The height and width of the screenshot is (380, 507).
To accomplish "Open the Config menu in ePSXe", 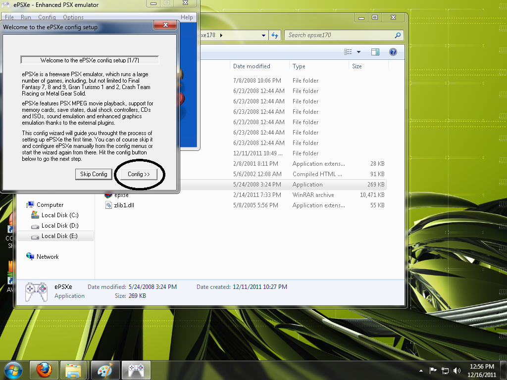I will click(47, 17).
